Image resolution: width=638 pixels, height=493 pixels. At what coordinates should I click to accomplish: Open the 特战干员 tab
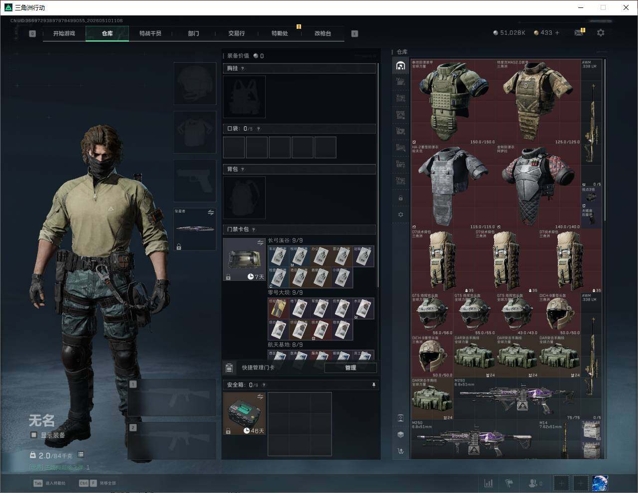(x=150, y=33)
